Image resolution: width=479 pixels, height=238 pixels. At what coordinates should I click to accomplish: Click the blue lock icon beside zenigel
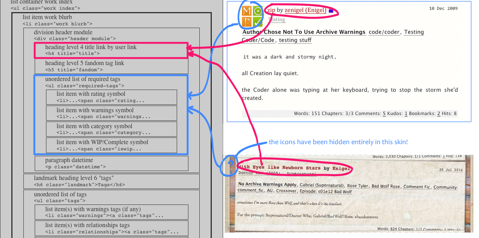point(331,11)
